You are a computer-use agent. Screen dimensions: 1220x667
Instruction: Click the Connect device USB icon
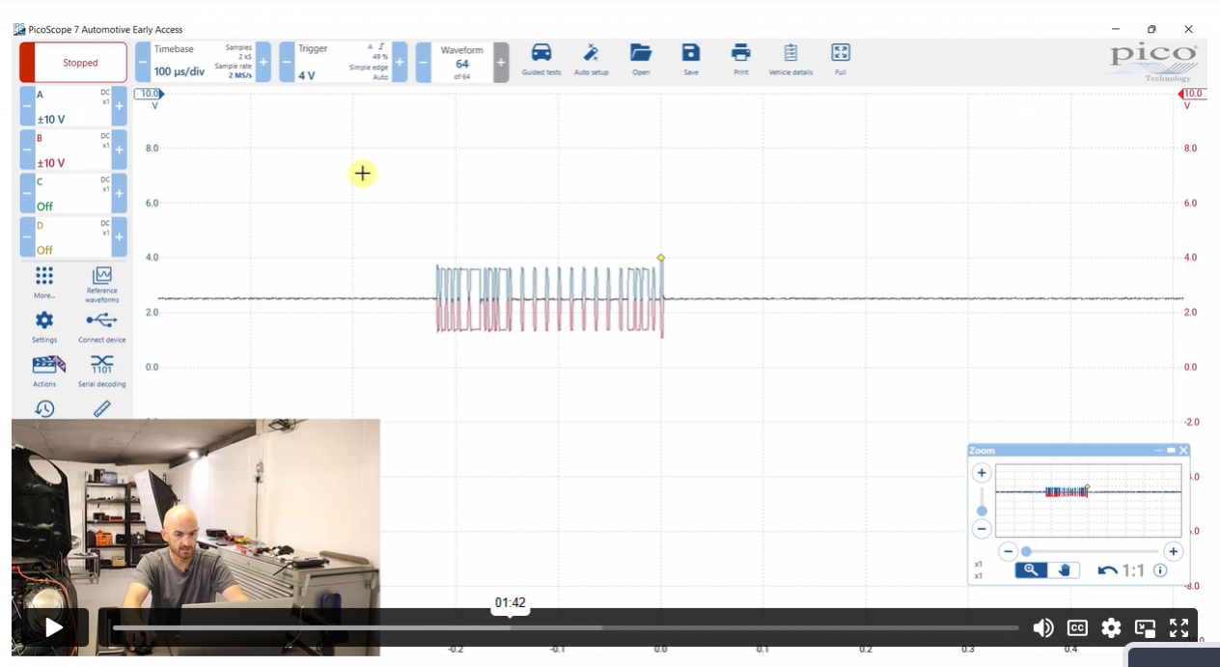point(101,327)
